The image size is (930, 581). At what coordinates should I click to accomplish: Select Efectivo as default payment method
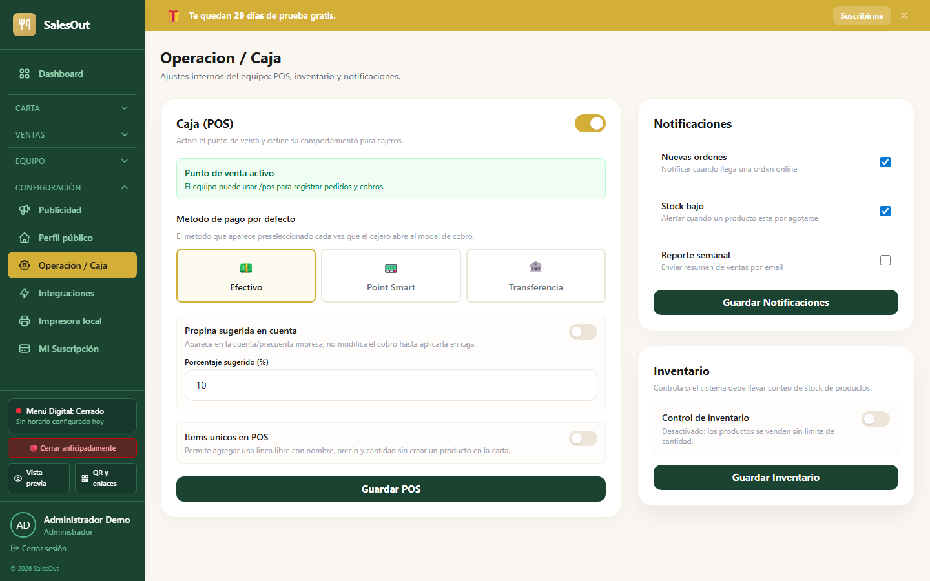pyautogui.click(x=246, y=276)
